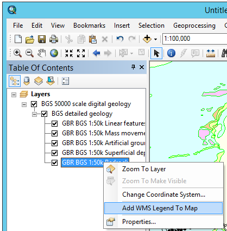
Task: Open layer Properties from context menu
Action: pos(163,222)
